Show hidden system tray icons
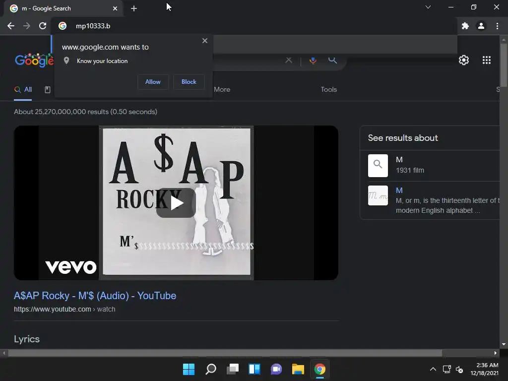This screenshot has height=381, width=508. click(x=433, y=369)
